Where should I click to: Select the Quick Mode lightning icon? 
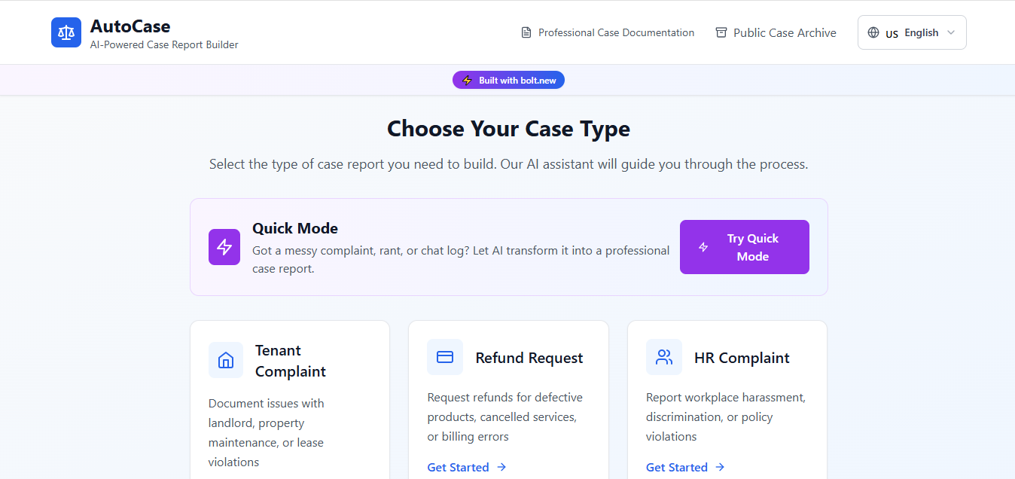tap(224, 246)
